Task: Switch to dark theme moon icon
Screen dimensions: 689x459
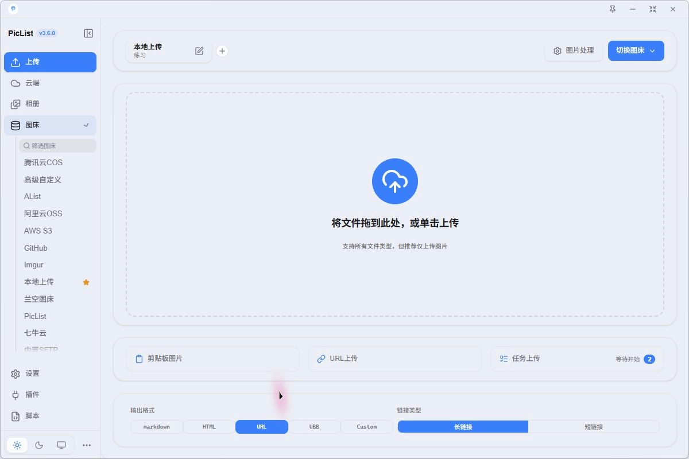Action: click(39, 445)
